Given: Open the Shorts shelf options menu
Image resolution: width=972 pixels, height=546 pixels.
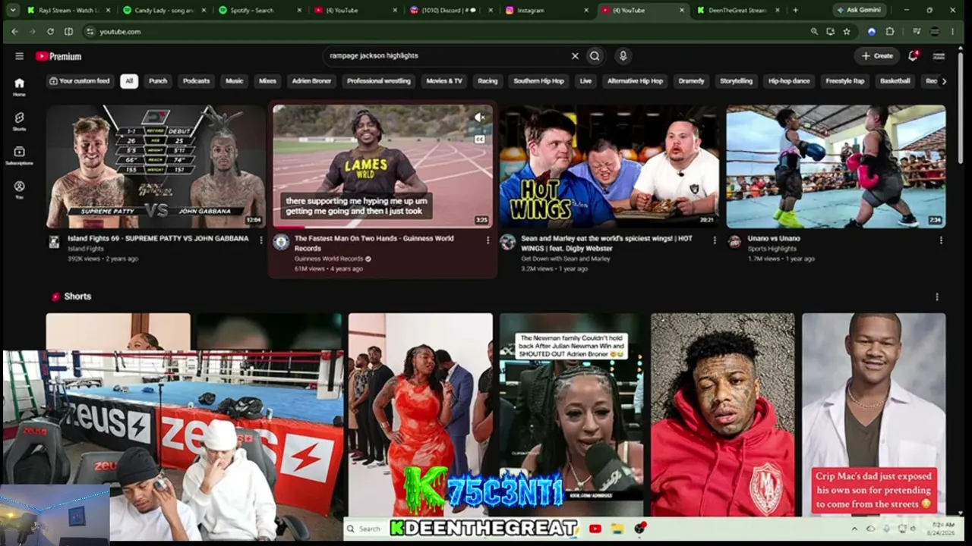Looking at the screenshot, I should (x=937, y=297).
